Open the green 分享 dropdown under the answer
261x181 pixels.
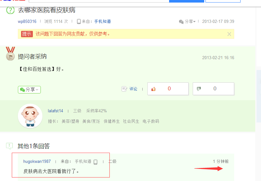click(x=29, y=90)
